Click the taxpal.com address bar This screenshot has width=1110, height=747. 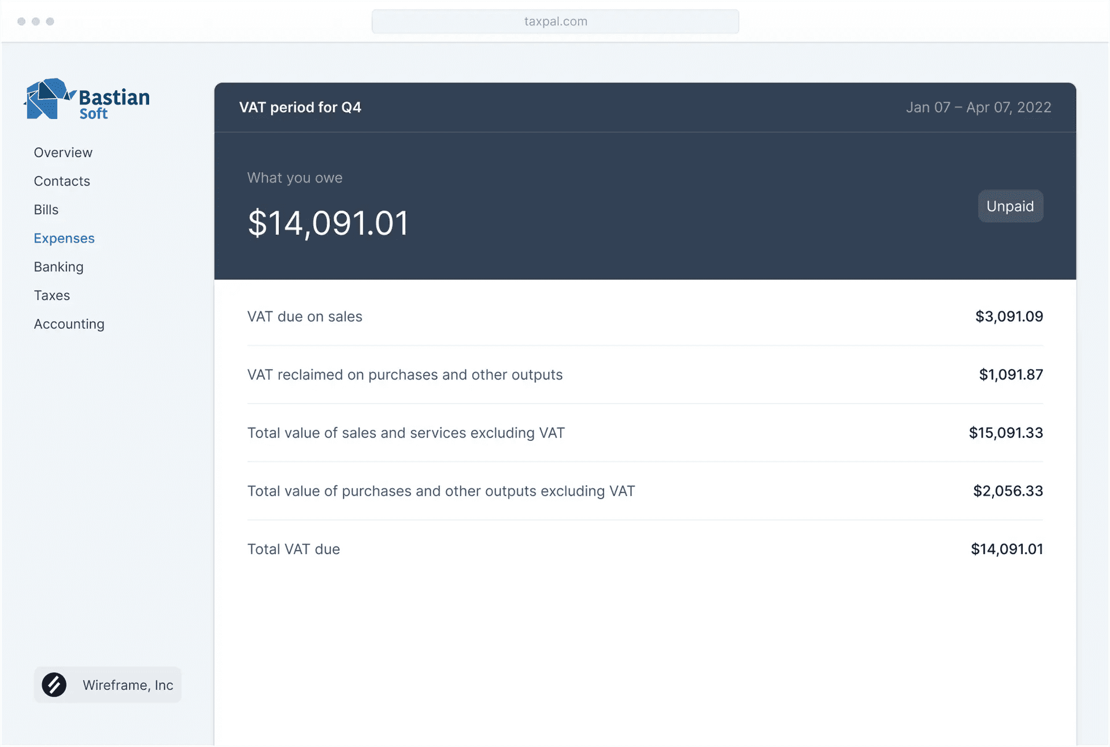point(555,21)
